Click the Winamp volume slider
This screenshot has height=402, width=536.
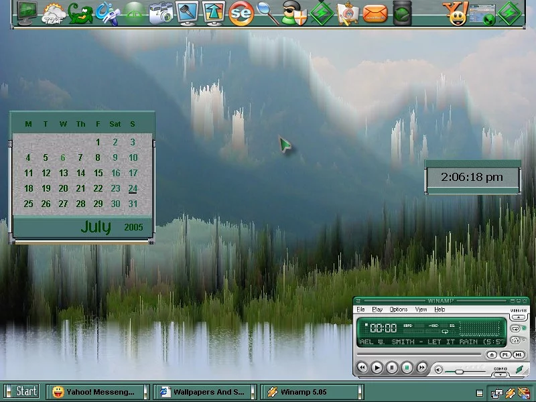(458, 371)
